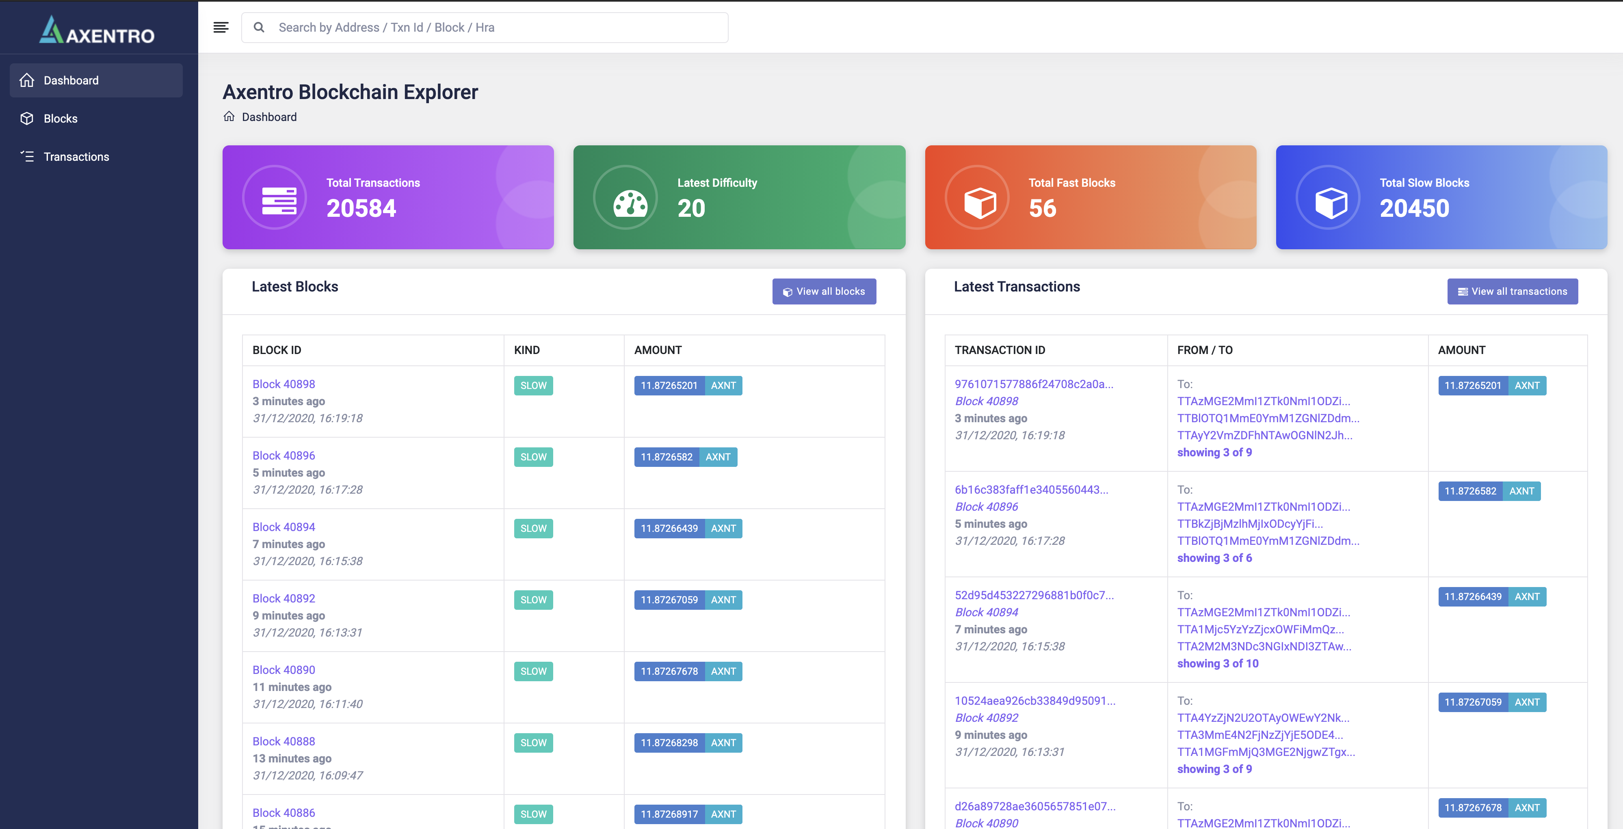This screenshot has height=829, width=1623.
Task: Click the Dashboard breadcrumb link
Action: [269, 117]
